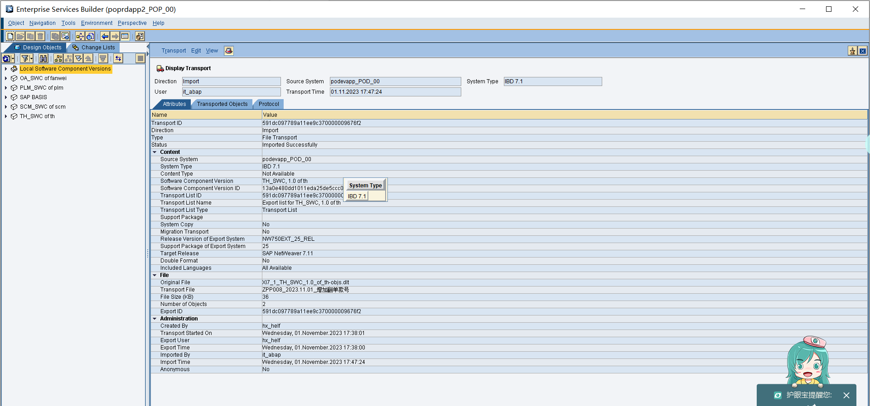Click the documentation help icon in toolbar

[x=90, y=36]
